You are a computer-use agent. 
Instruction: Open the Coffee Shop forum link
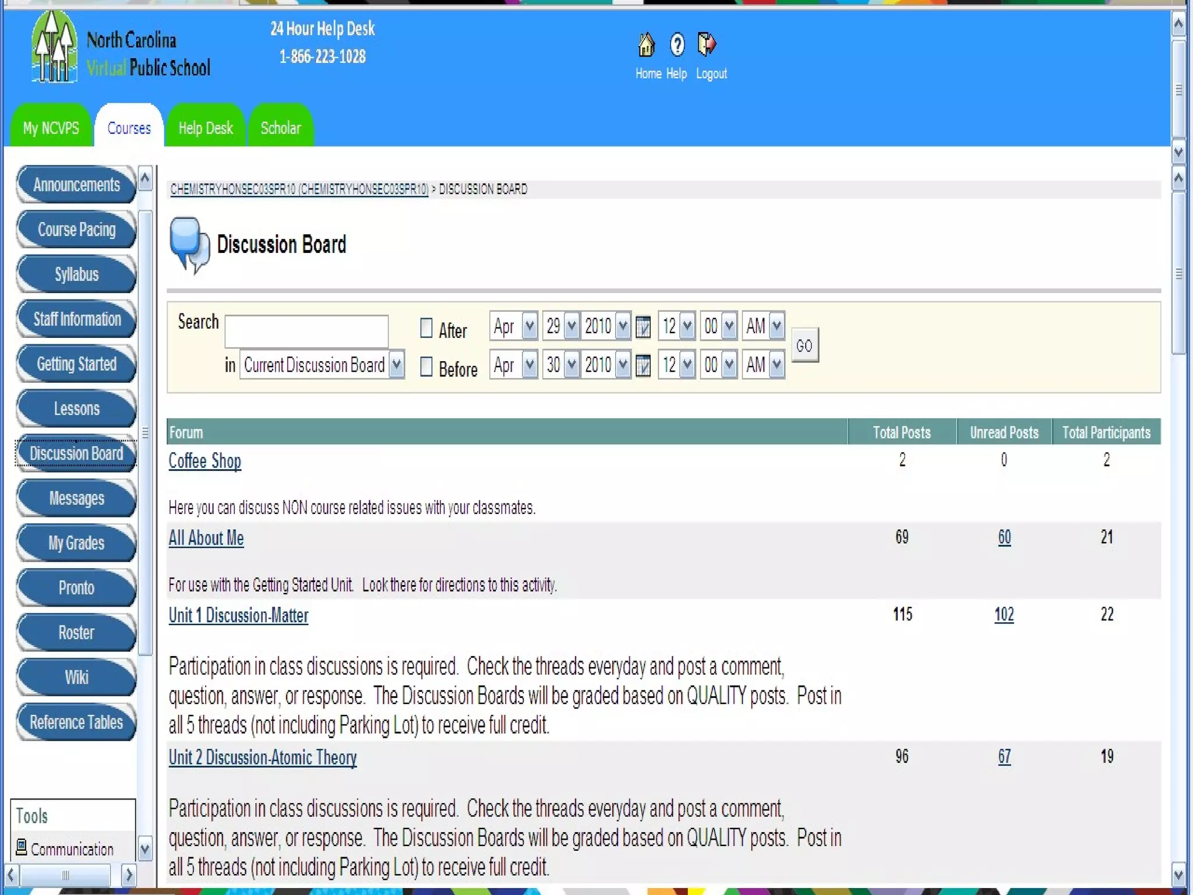[x=204, y=461]
